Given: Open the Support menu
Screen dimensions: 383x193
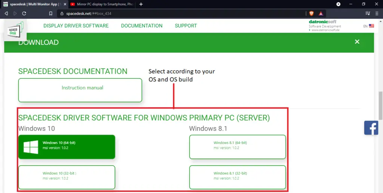Looking at the screenshot, I should pos(186,26).
